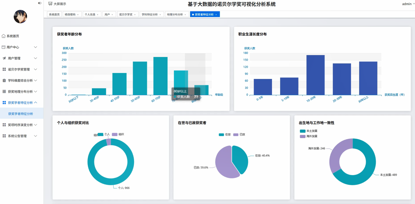Select the 获奖学者特征分析 submenu item
The height and width of the screenshot is (204, 415).
pyautogui.click(x=22, y=114)
